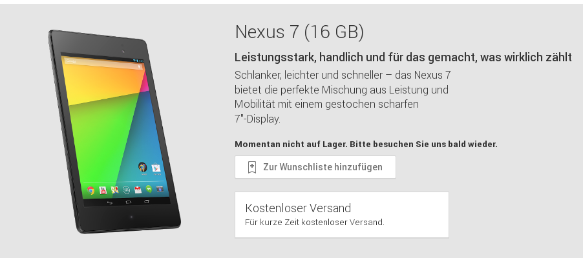Click the Maps icon on the tablet dock
This screenshot has height=258, width=583.
[114, 190]
